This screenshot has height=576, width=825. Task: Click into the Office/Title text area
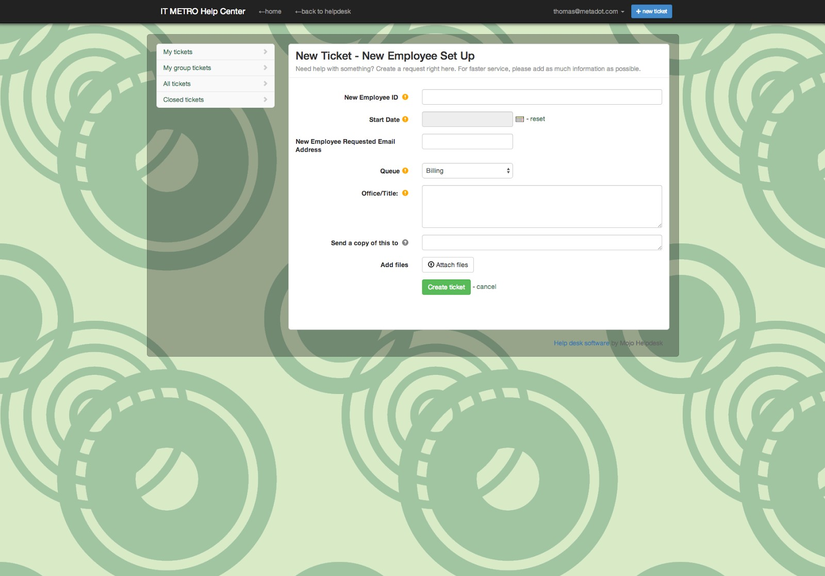coord(541,206)
